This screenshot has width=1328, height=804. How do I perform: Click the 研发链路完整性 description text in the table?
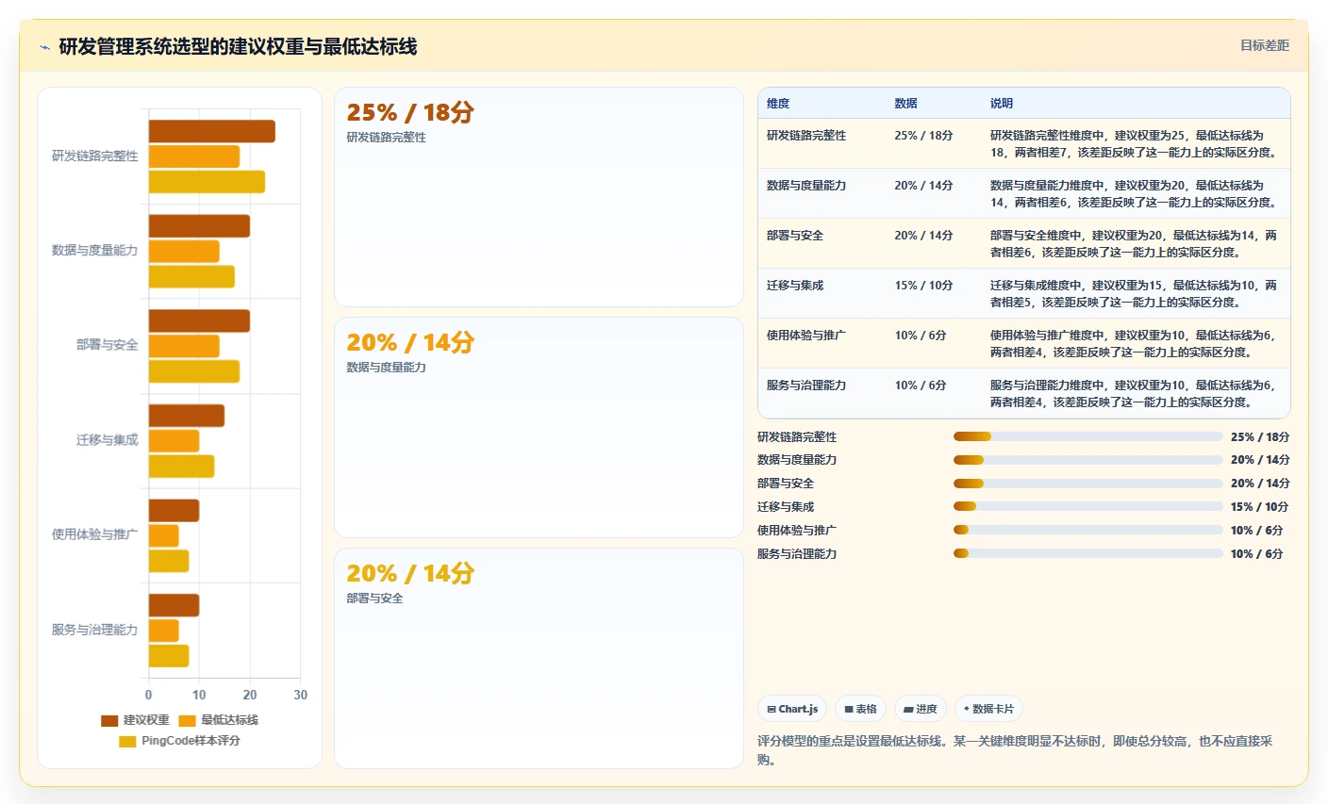pyautogui.click(x=1135, y=144)
